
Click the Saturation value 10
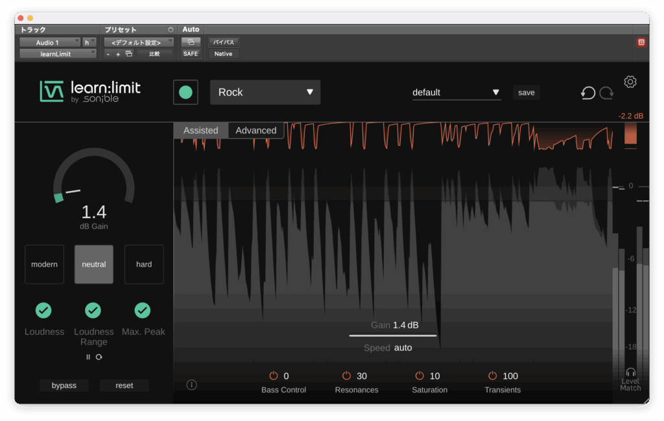[x=435, y=376]
